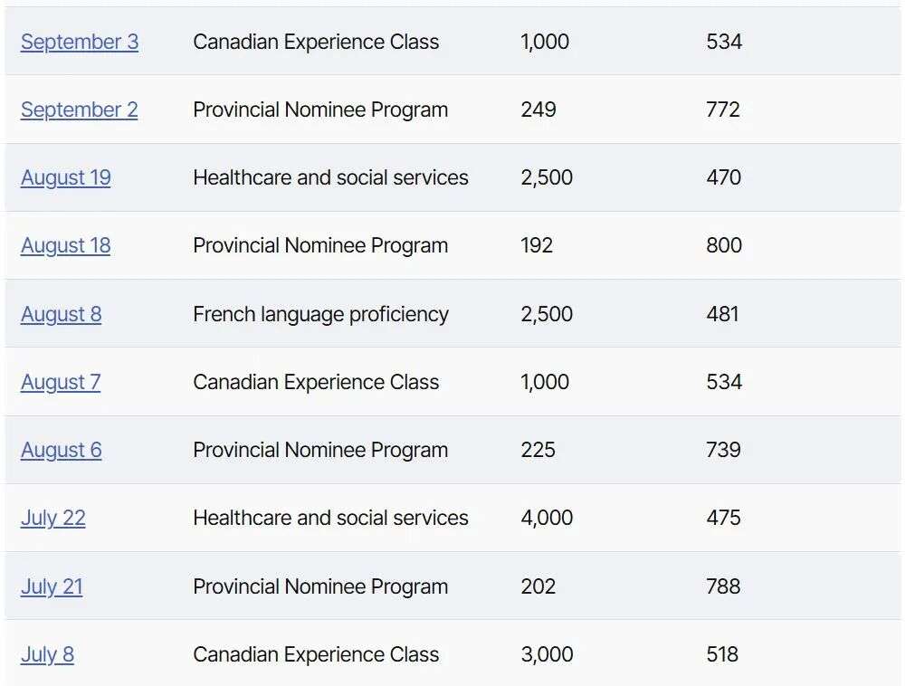Click the 3,000 invitations cell

[547, 654]
